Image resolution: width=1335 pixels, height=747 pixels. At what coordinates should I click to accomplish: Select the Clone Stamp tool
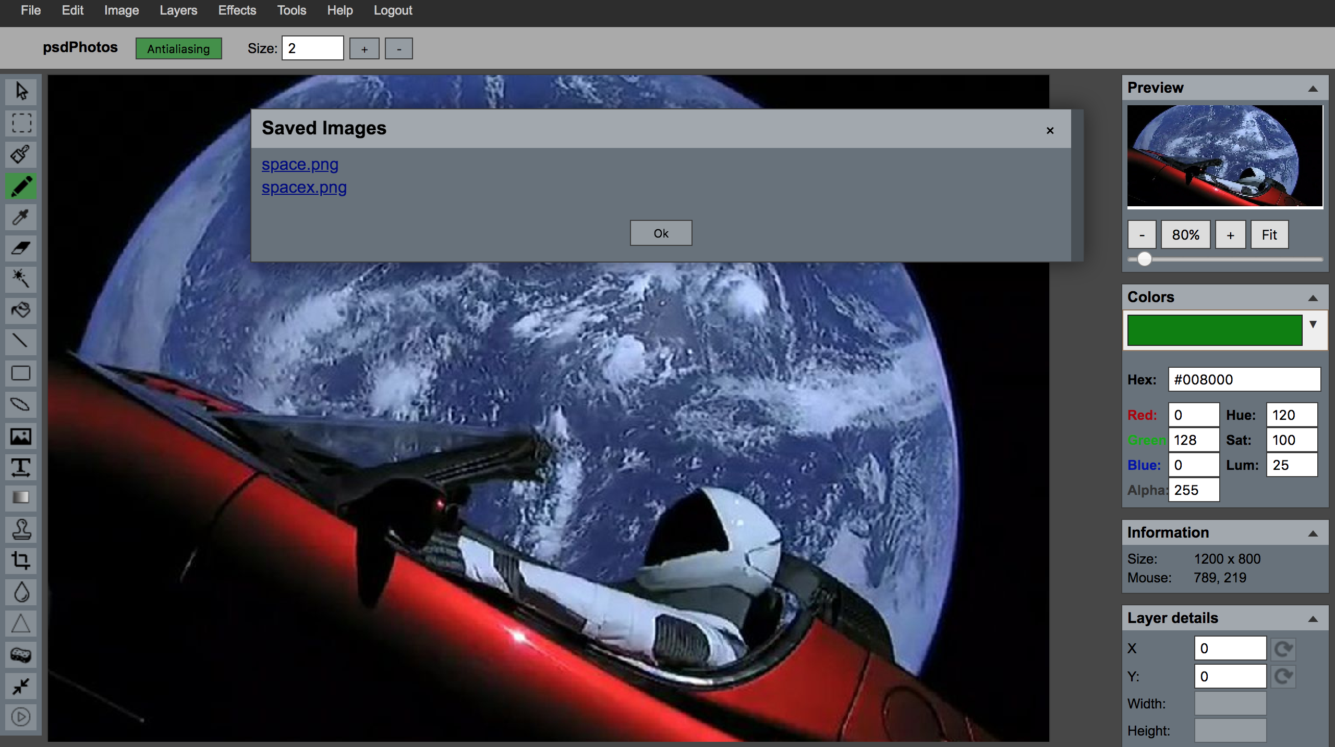coord(21,529)
